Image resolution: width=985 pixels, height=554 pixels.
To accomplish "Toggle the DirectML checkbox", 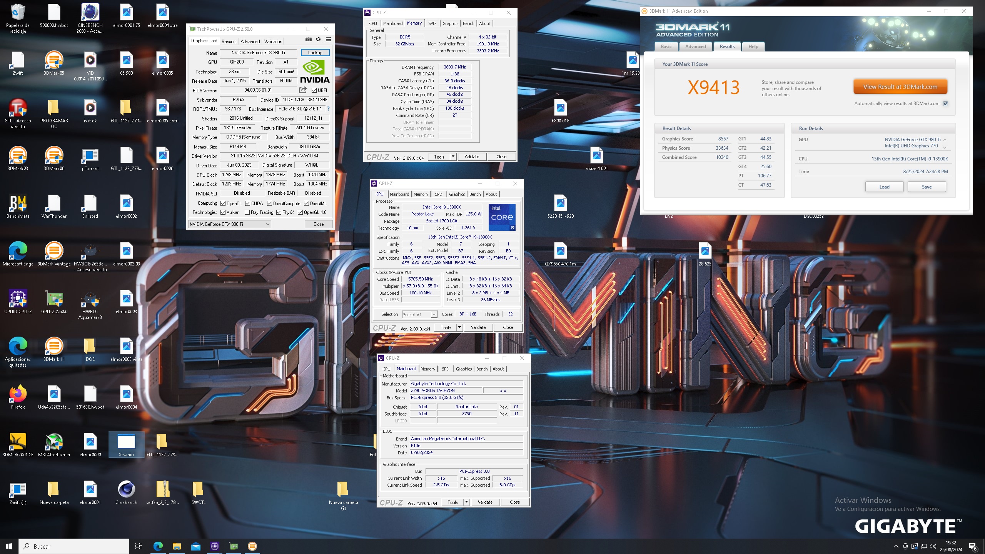I will [x=306, y=203].
